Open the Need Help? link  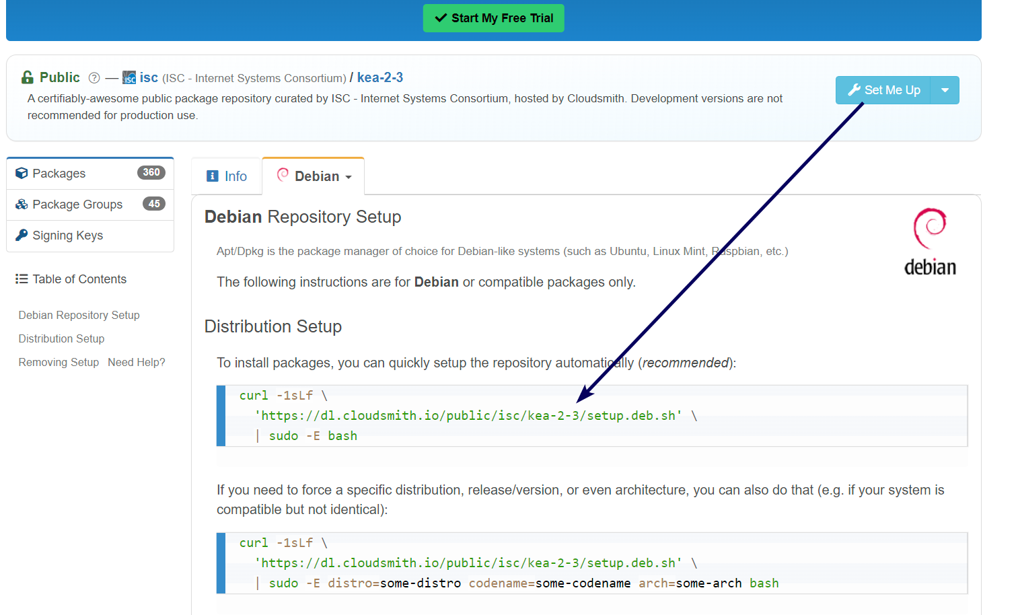(137, 362)
